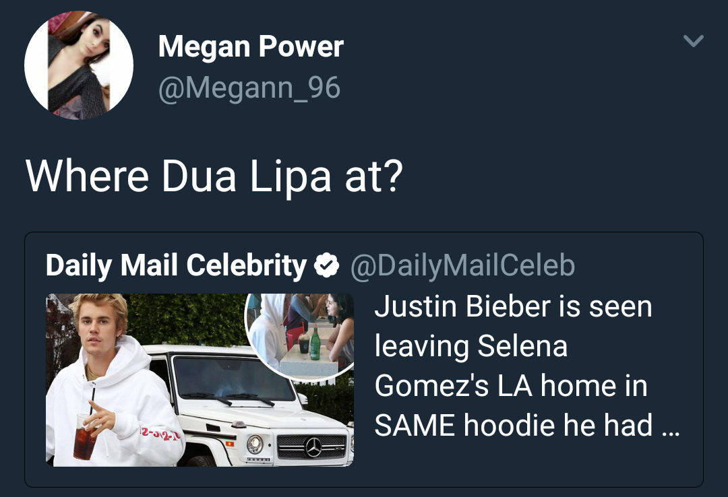728x497 pixels.
Task: Click the verified badge beside Daily Mail Celebrity
Action: coord(327,265)
